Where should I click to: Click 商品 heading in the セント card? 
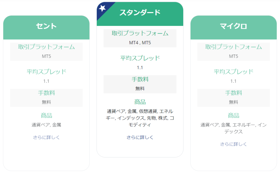[46, 115]
